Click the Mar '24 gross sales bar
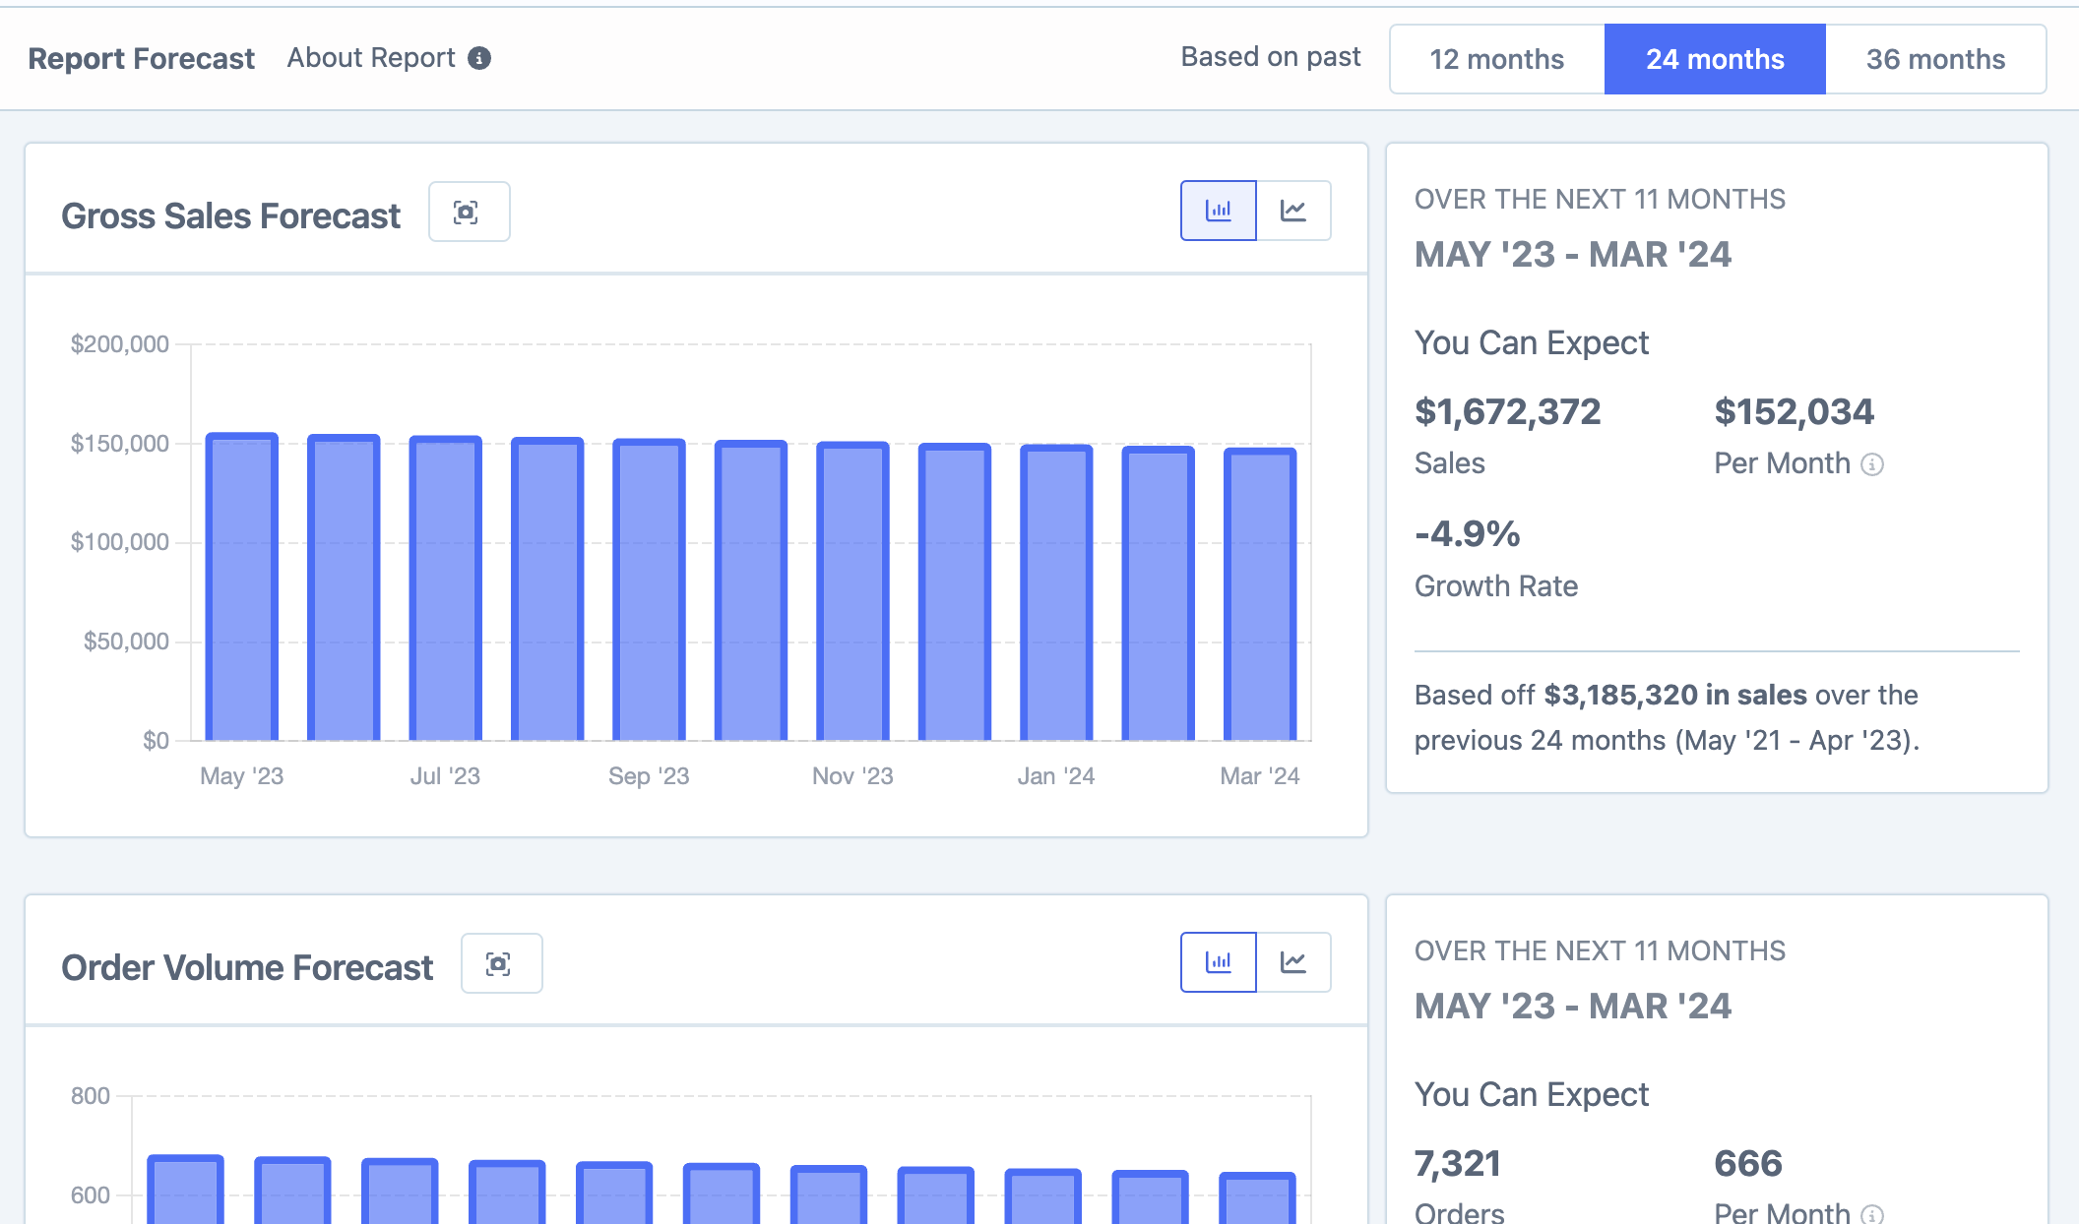The width and height of the screenshot is (2079, 1224). [1259, 595]
